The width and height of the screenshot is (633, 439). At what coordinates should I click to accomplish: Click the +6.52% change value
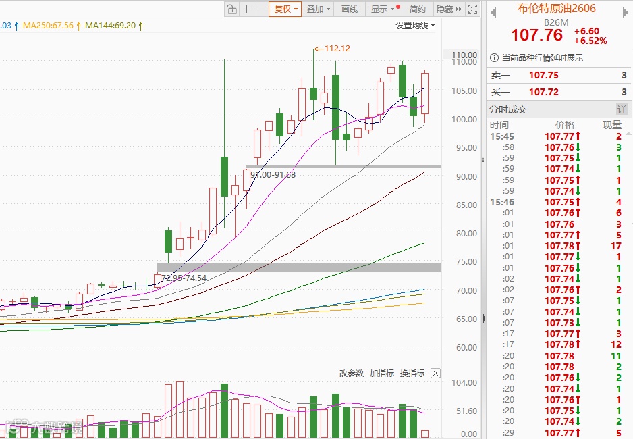click(590, 41)
